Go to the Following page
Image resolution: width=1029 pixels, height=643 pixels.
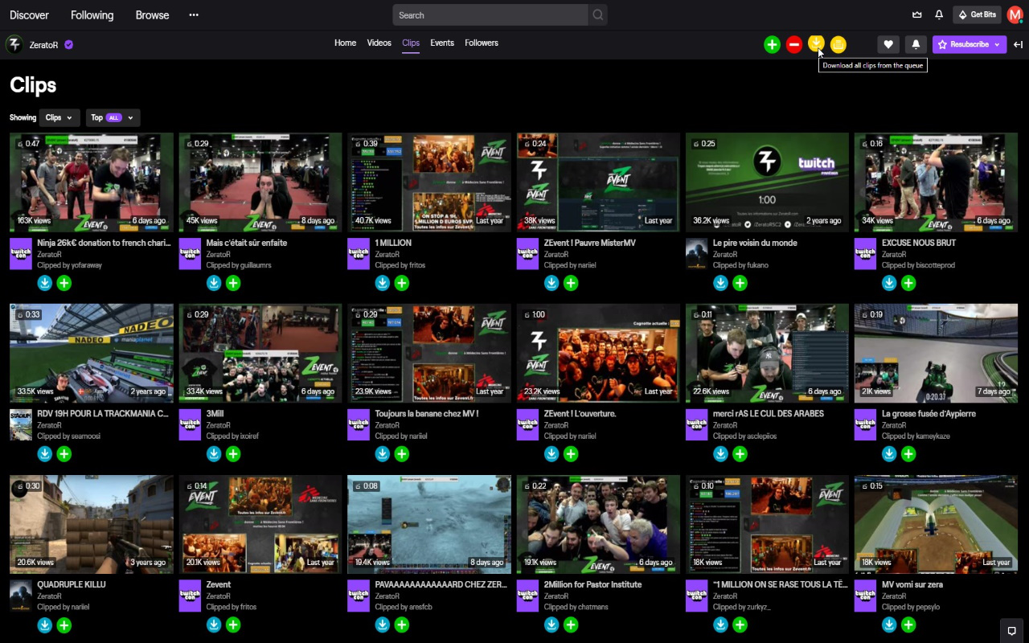tap(92, 15)
